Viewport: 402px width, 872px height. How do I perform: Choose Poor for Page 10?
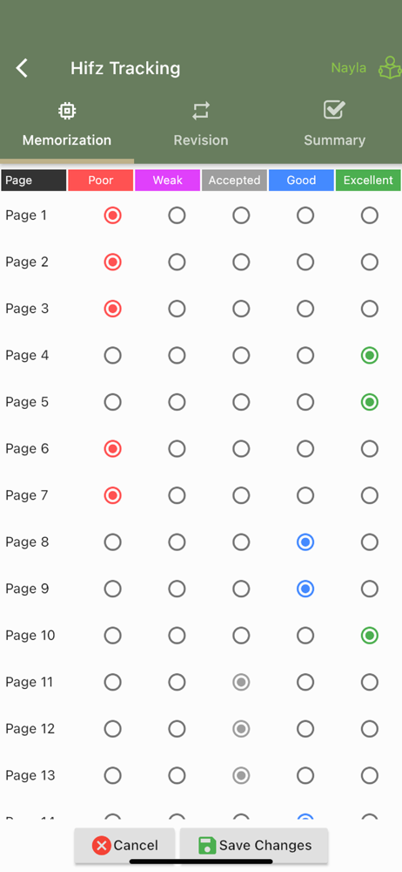pos(113,636)
